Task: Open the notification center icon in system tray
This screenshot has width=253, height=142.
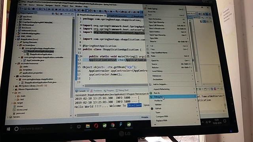Action: coord(225,121)
